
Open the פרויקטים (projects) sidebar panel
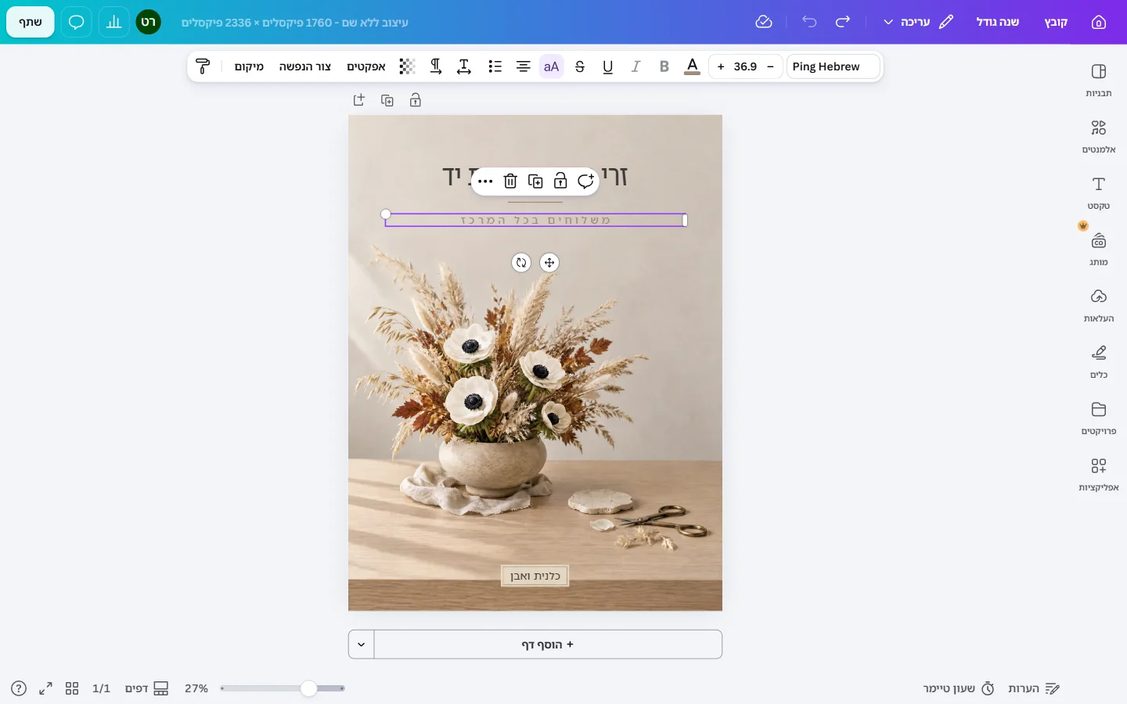click(1098, 418)
